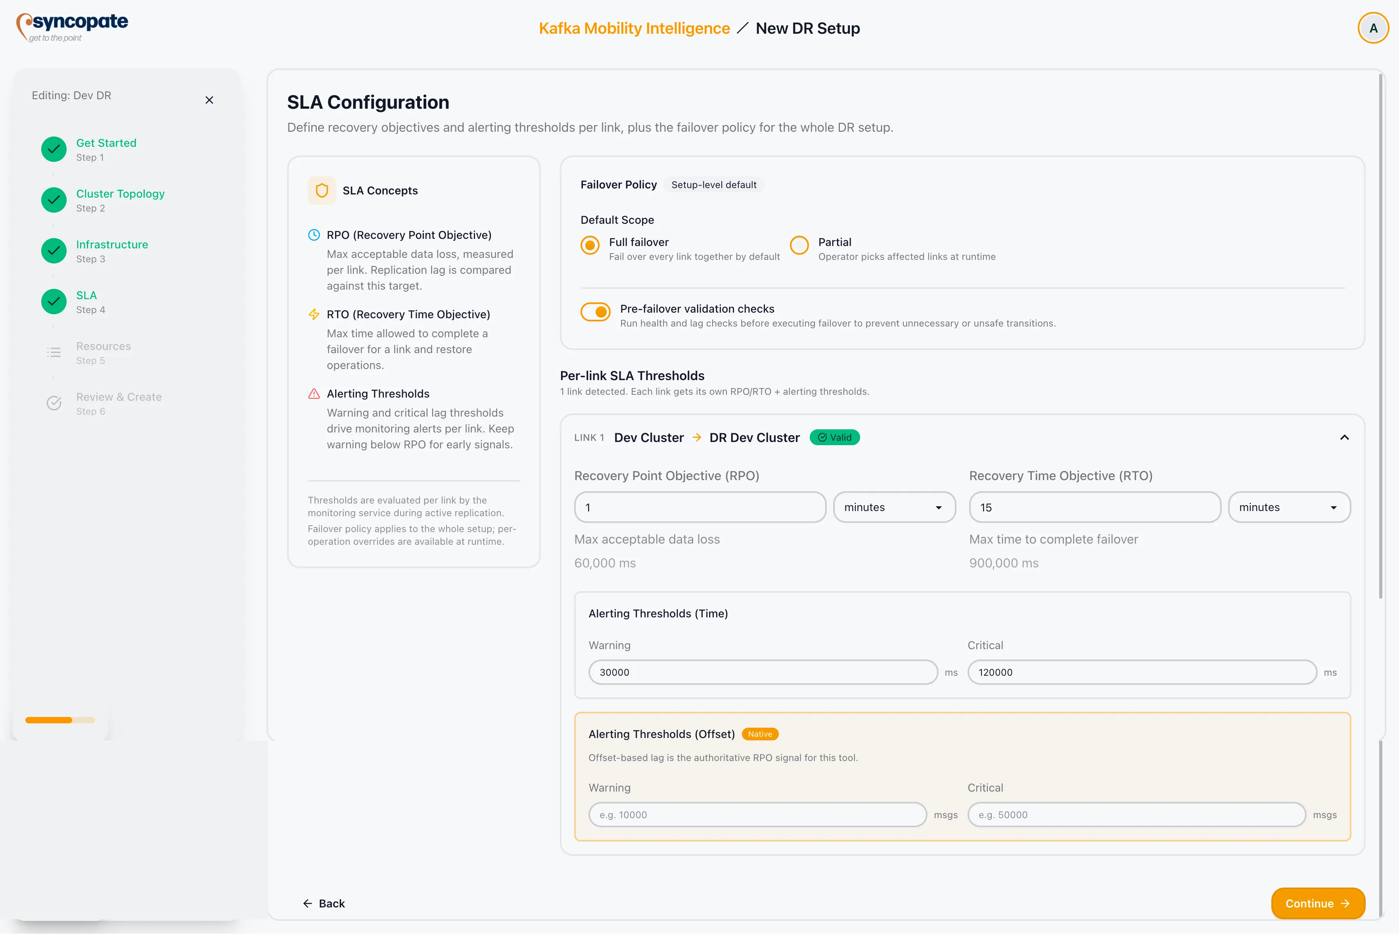The height and width of the screenshot is (934, 1399).
Task: Click the Continue button
Action: [1317, 903]
